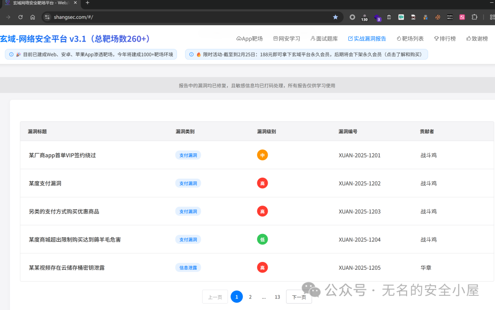Open the gray circle extension icon

coord(352,17)
